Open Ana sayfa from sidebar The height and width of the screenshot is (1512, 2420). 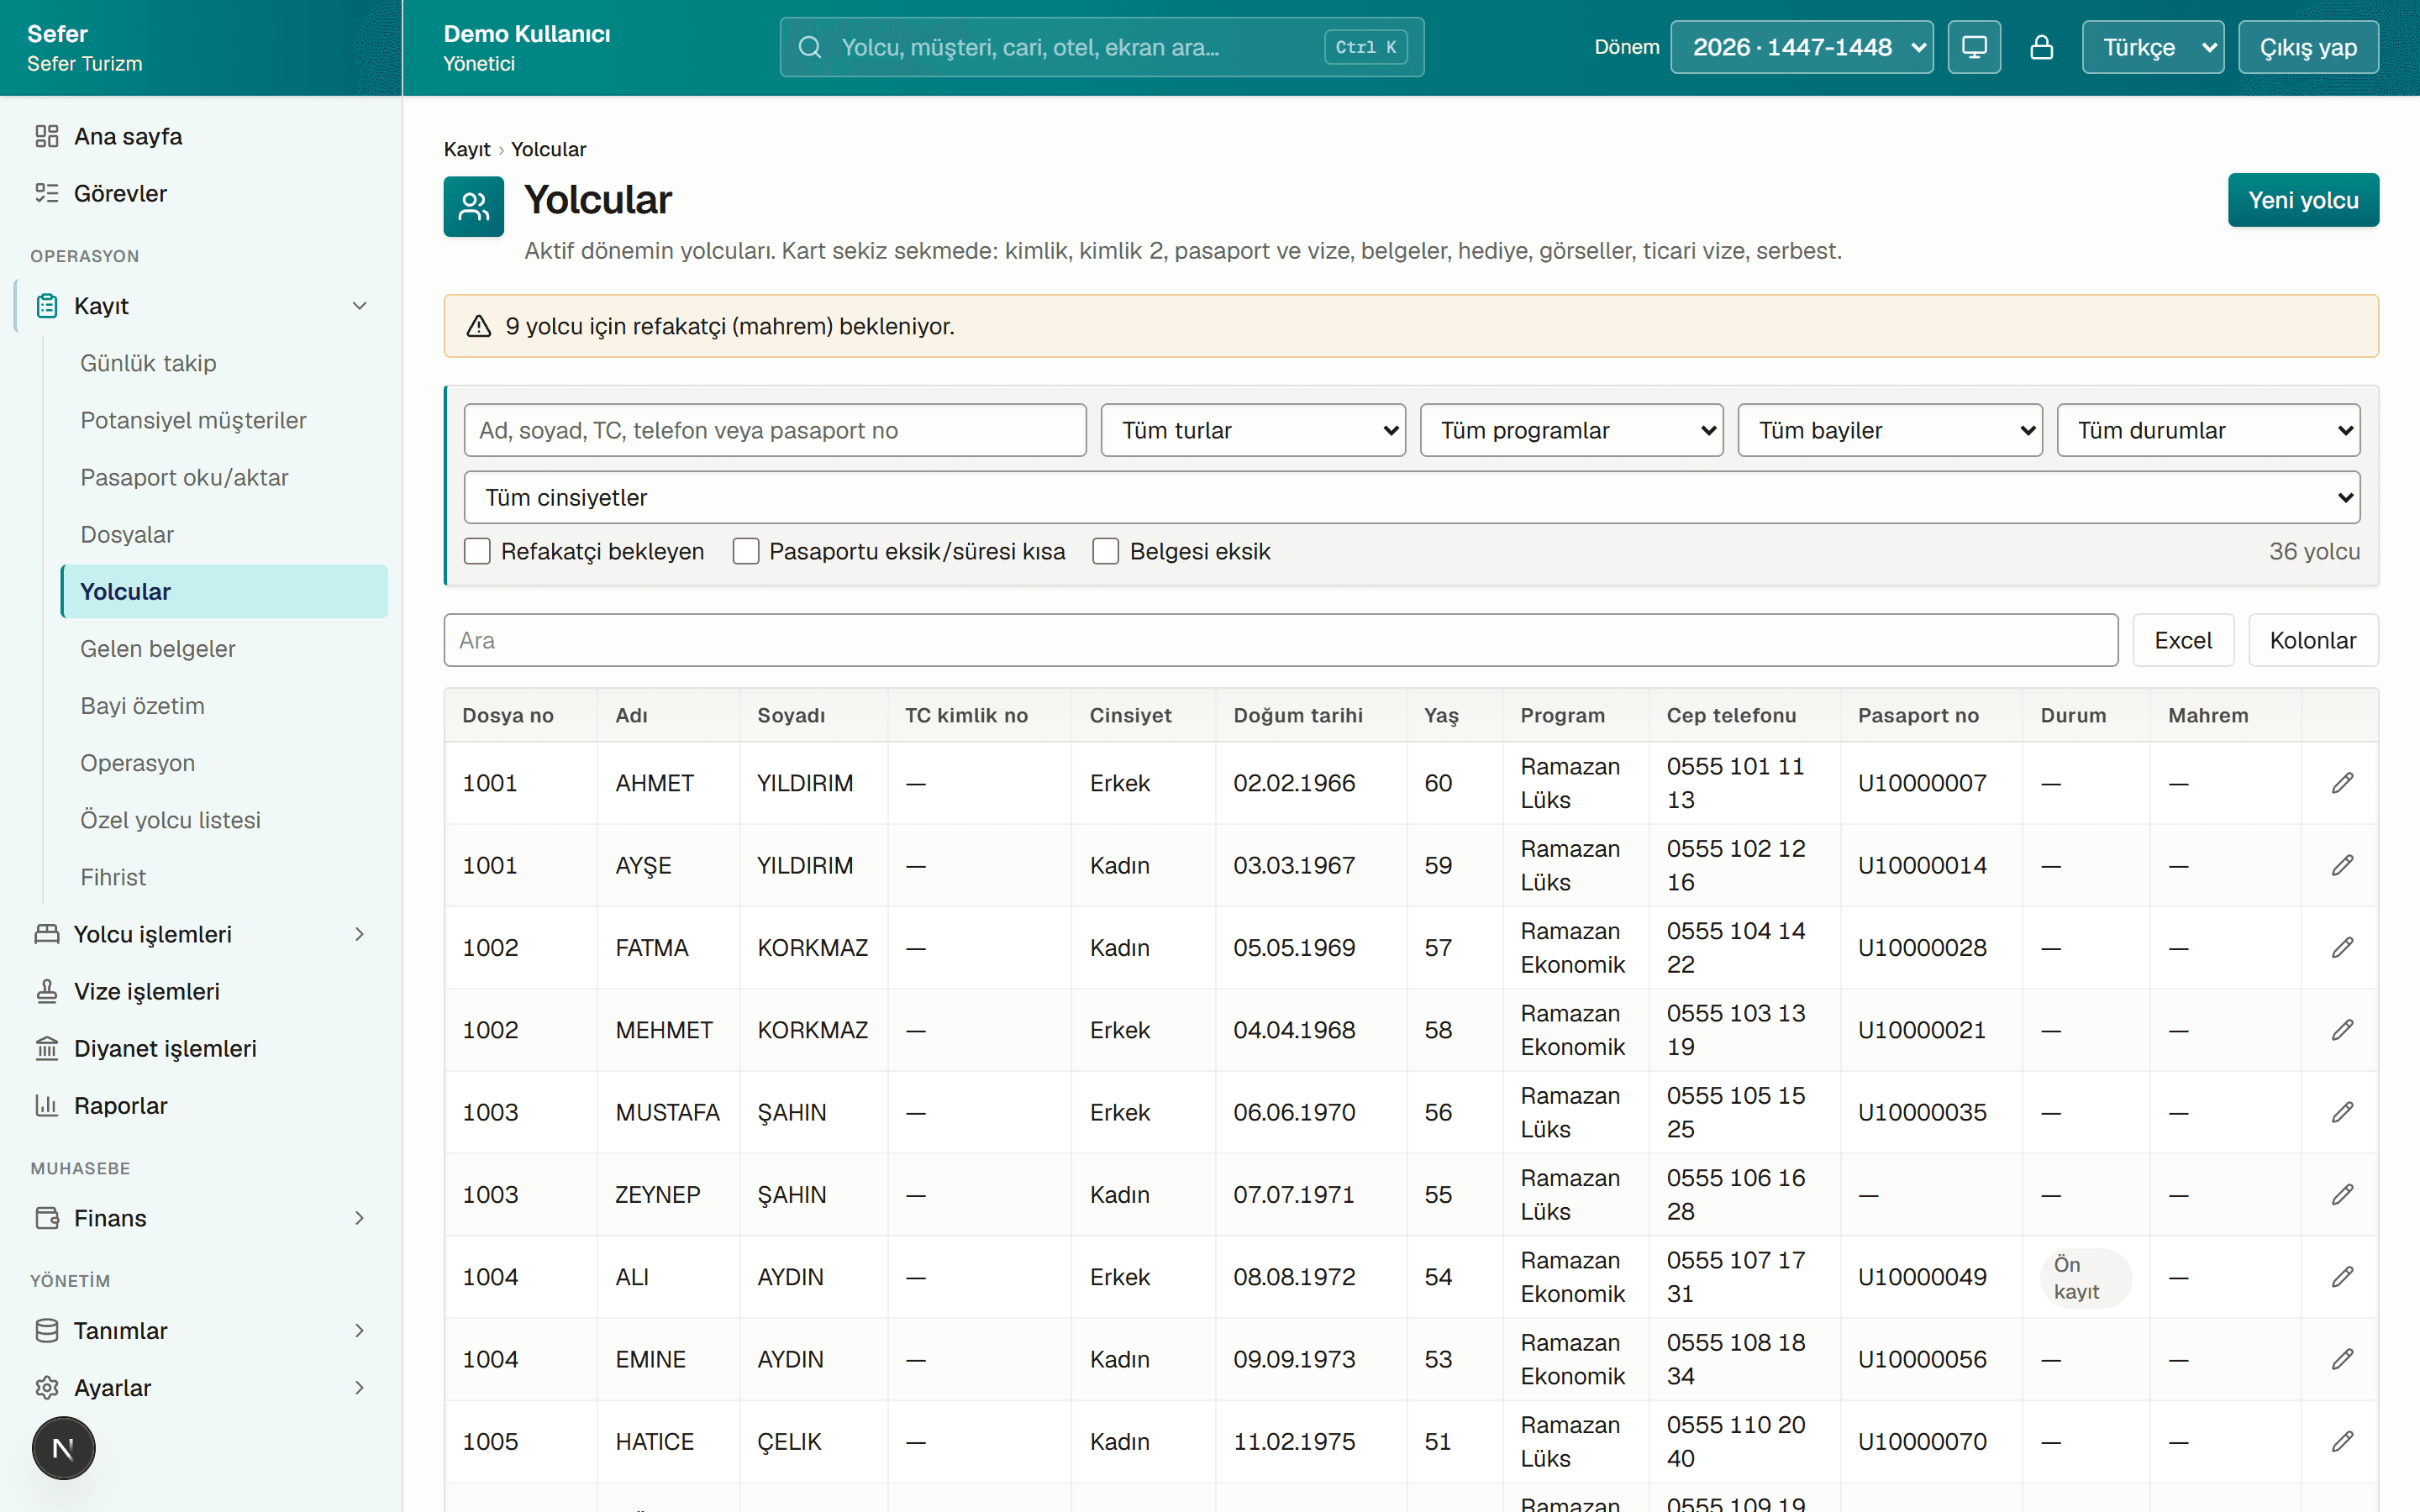click(x=201, y=136)
